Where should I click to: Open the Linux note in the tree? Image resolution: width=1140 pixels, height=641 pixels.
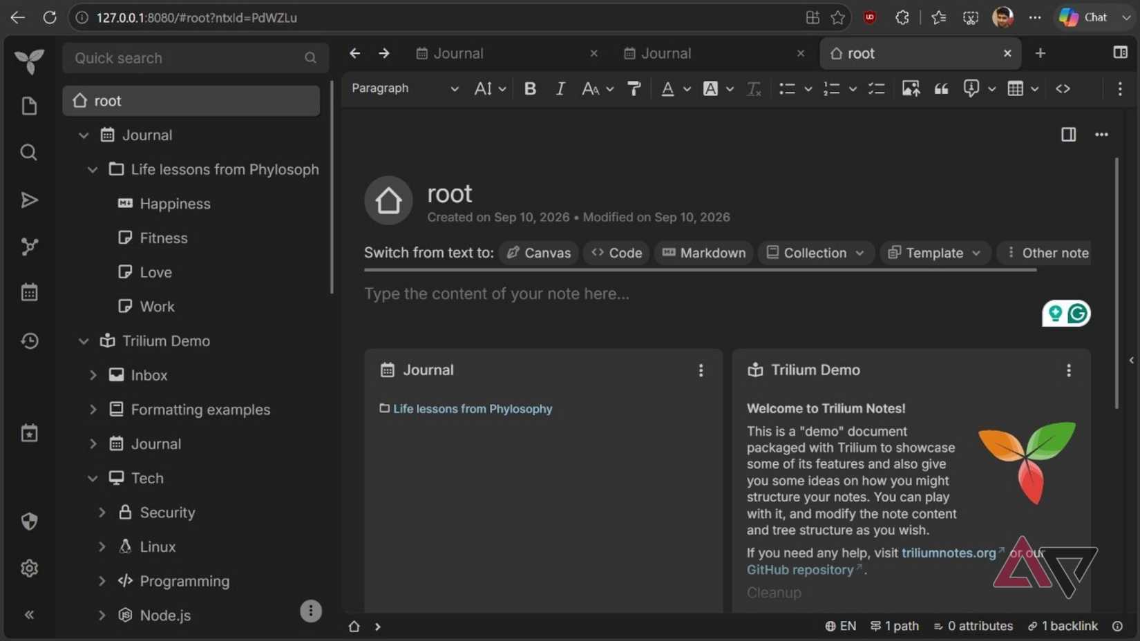[x=158, y=547]
